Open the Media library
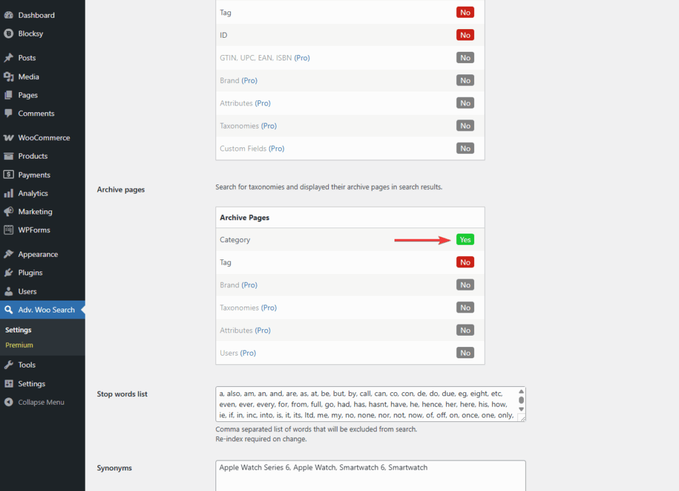The image size is (679, 491). (31, 76)
